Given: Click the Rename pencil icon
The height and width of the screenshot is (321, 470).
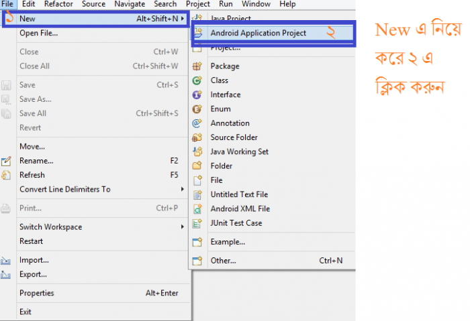Looking at the screenshot, I should point(6,161).
